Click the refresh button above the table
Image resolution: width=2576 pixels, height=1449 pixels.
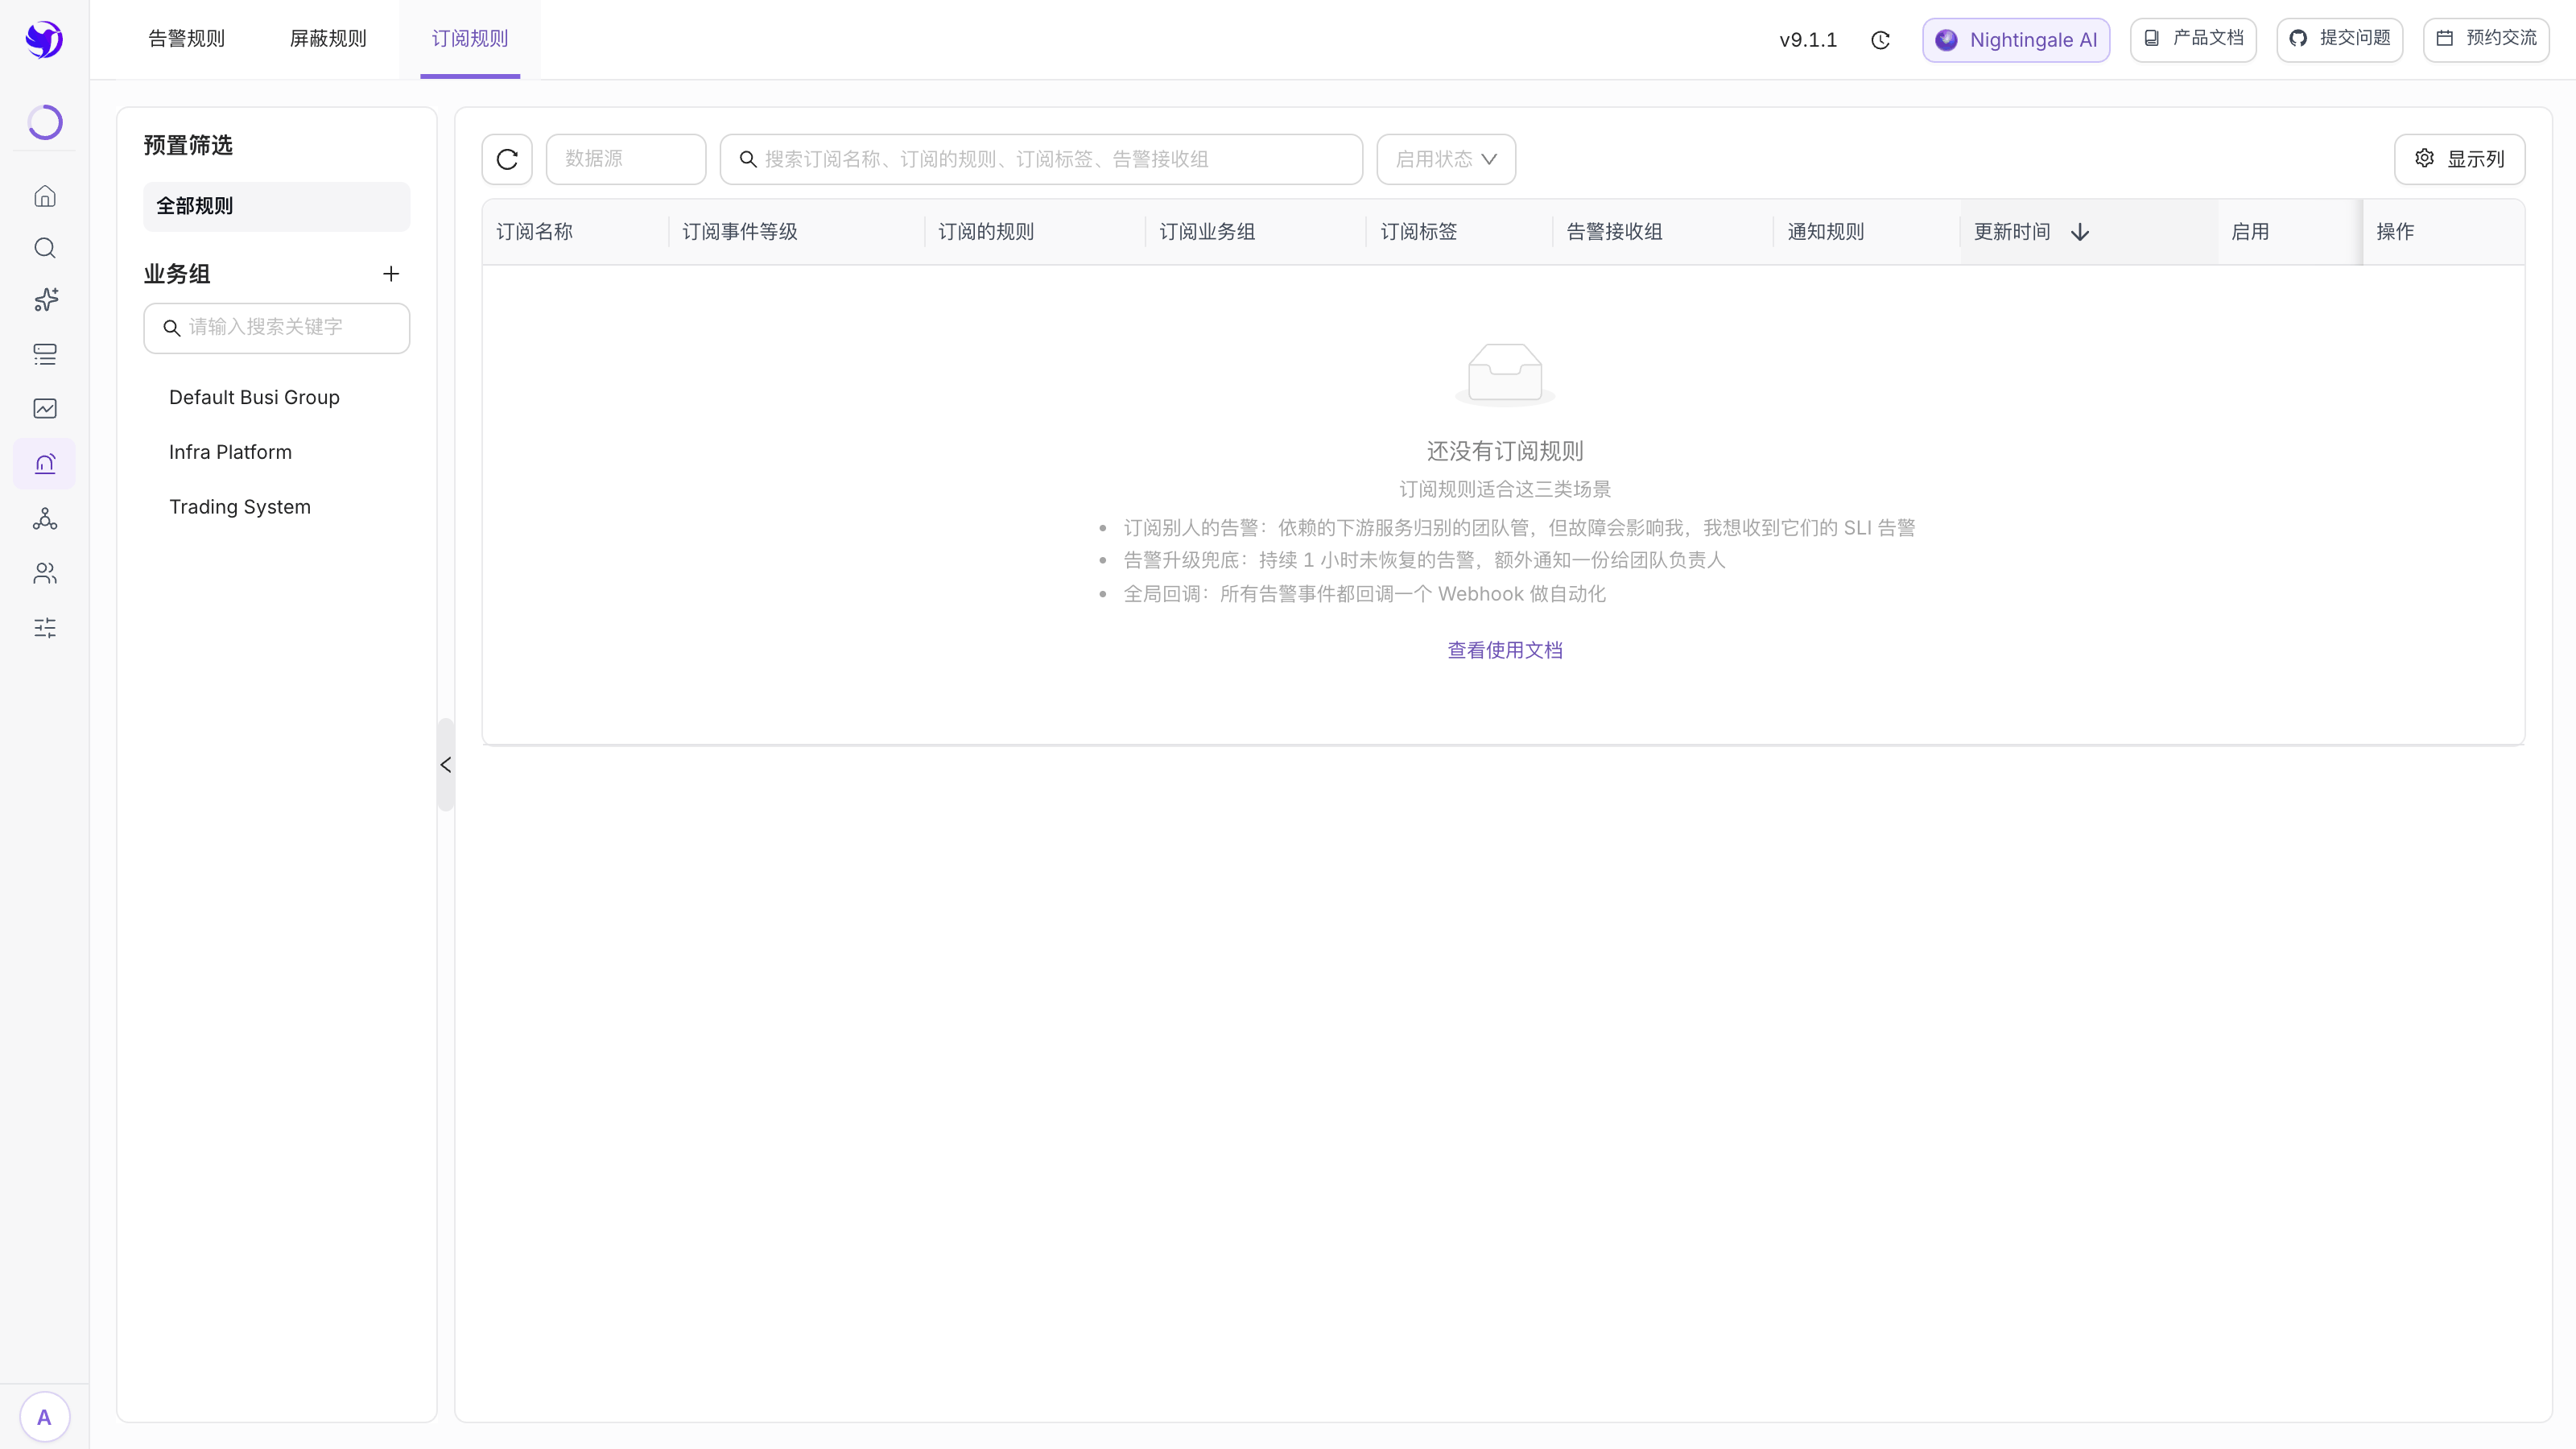coord(507,159)
